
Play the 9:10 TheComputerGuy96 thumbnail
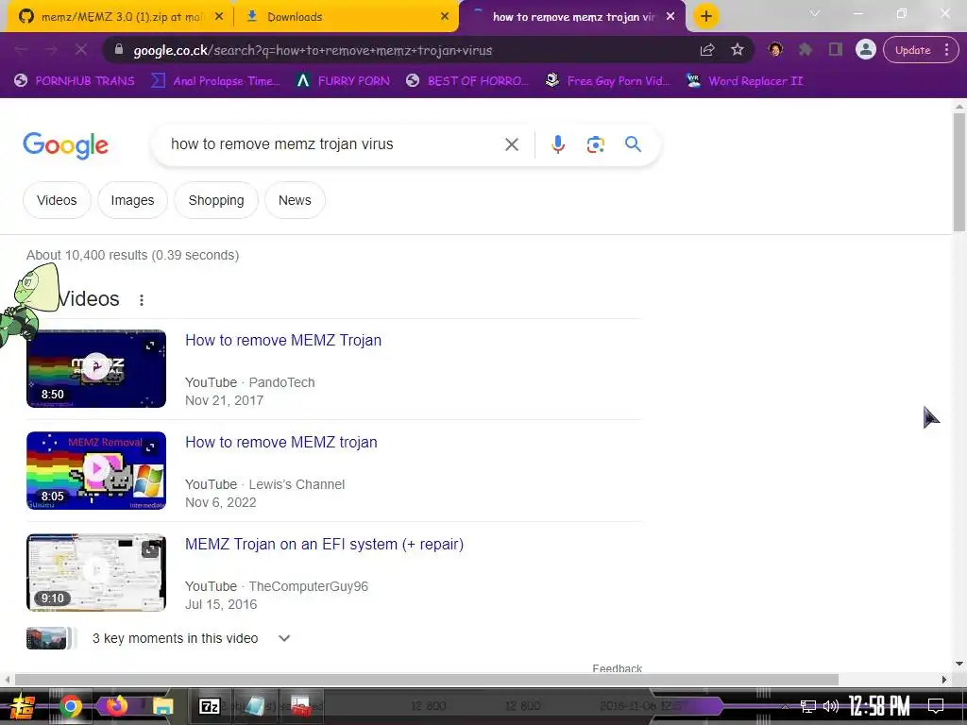tap(96, 573)
